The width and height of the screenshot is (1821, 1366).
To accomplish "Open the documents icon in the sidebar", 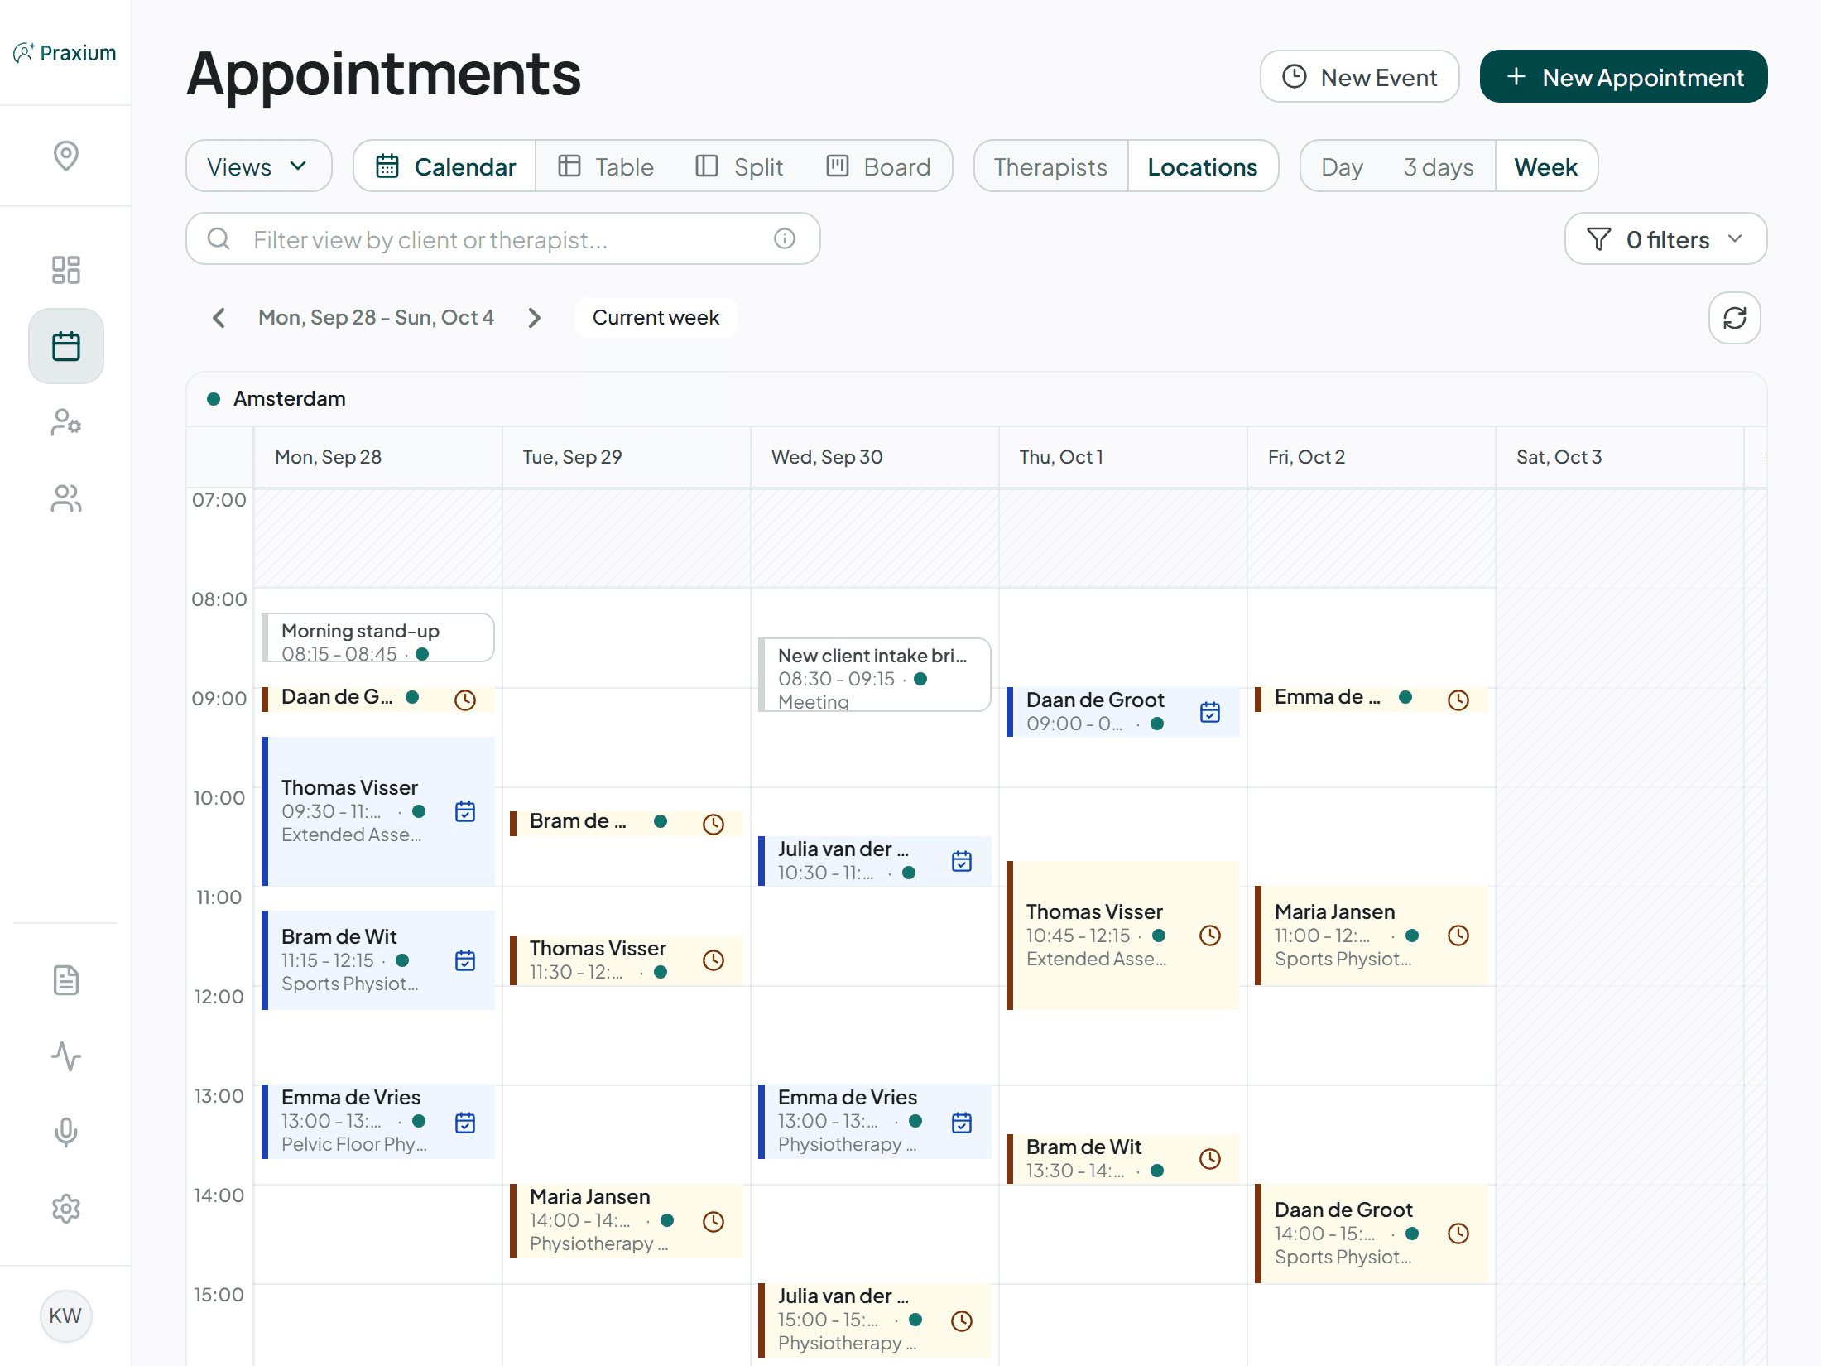I will (65, 980).
